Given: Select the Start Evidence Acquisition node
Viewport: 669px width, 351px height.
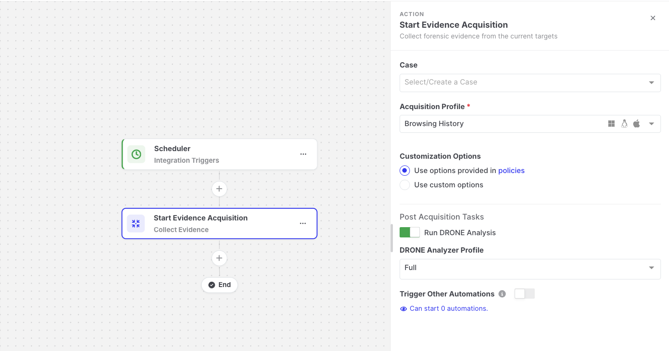Looking at the screenshot, I should (x=219, y=224).
